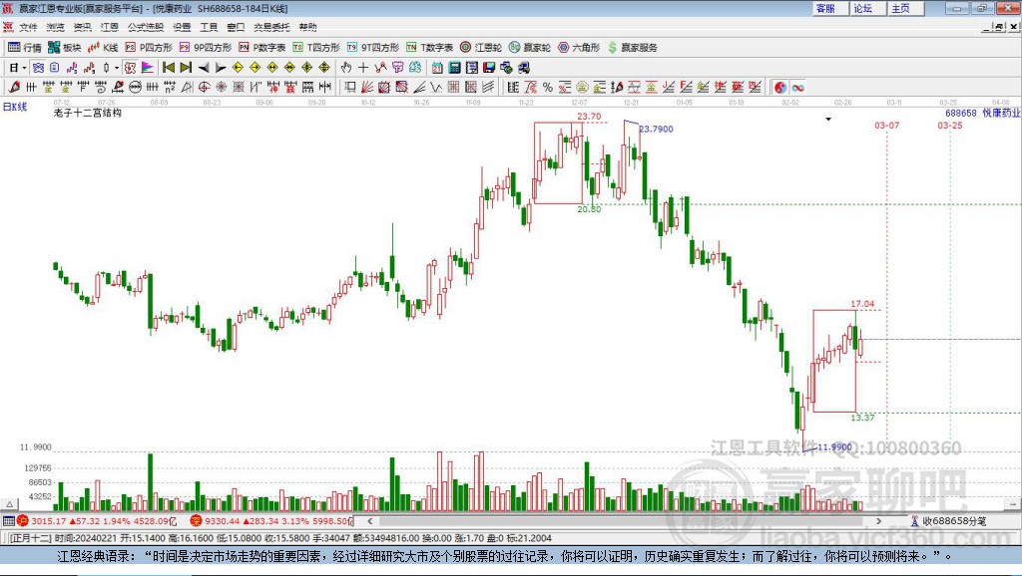Open the P数字表 tool
Image resolution: width=1022 pixels, height=576 pixels.
click(x=262, y=48)
